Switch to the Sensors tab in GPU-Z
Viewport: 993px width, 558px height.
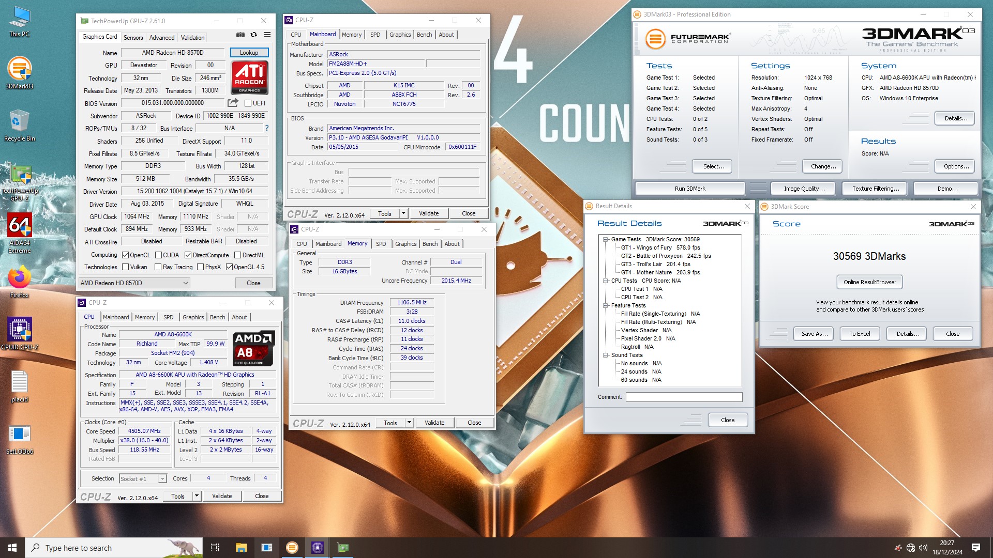(x=133, y=38)
